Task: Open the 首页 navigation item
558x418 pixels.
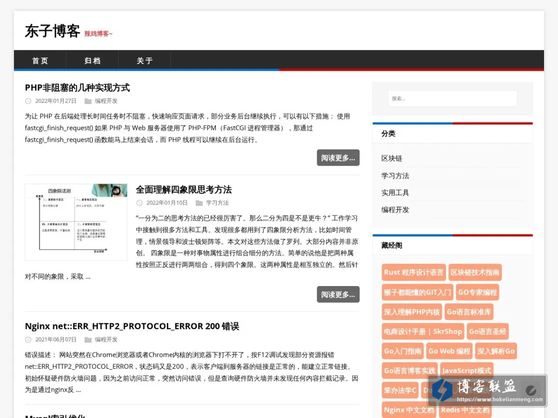Action: (40, 60)
